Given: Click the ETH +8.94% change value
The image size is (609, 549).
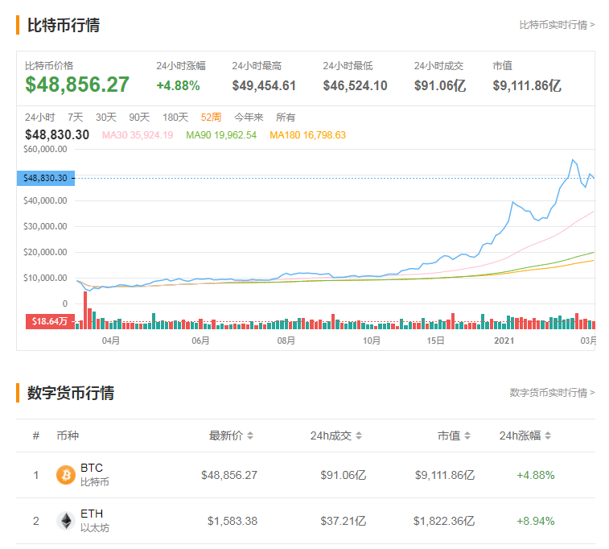Looking at the screenshot, I should 536,521.
